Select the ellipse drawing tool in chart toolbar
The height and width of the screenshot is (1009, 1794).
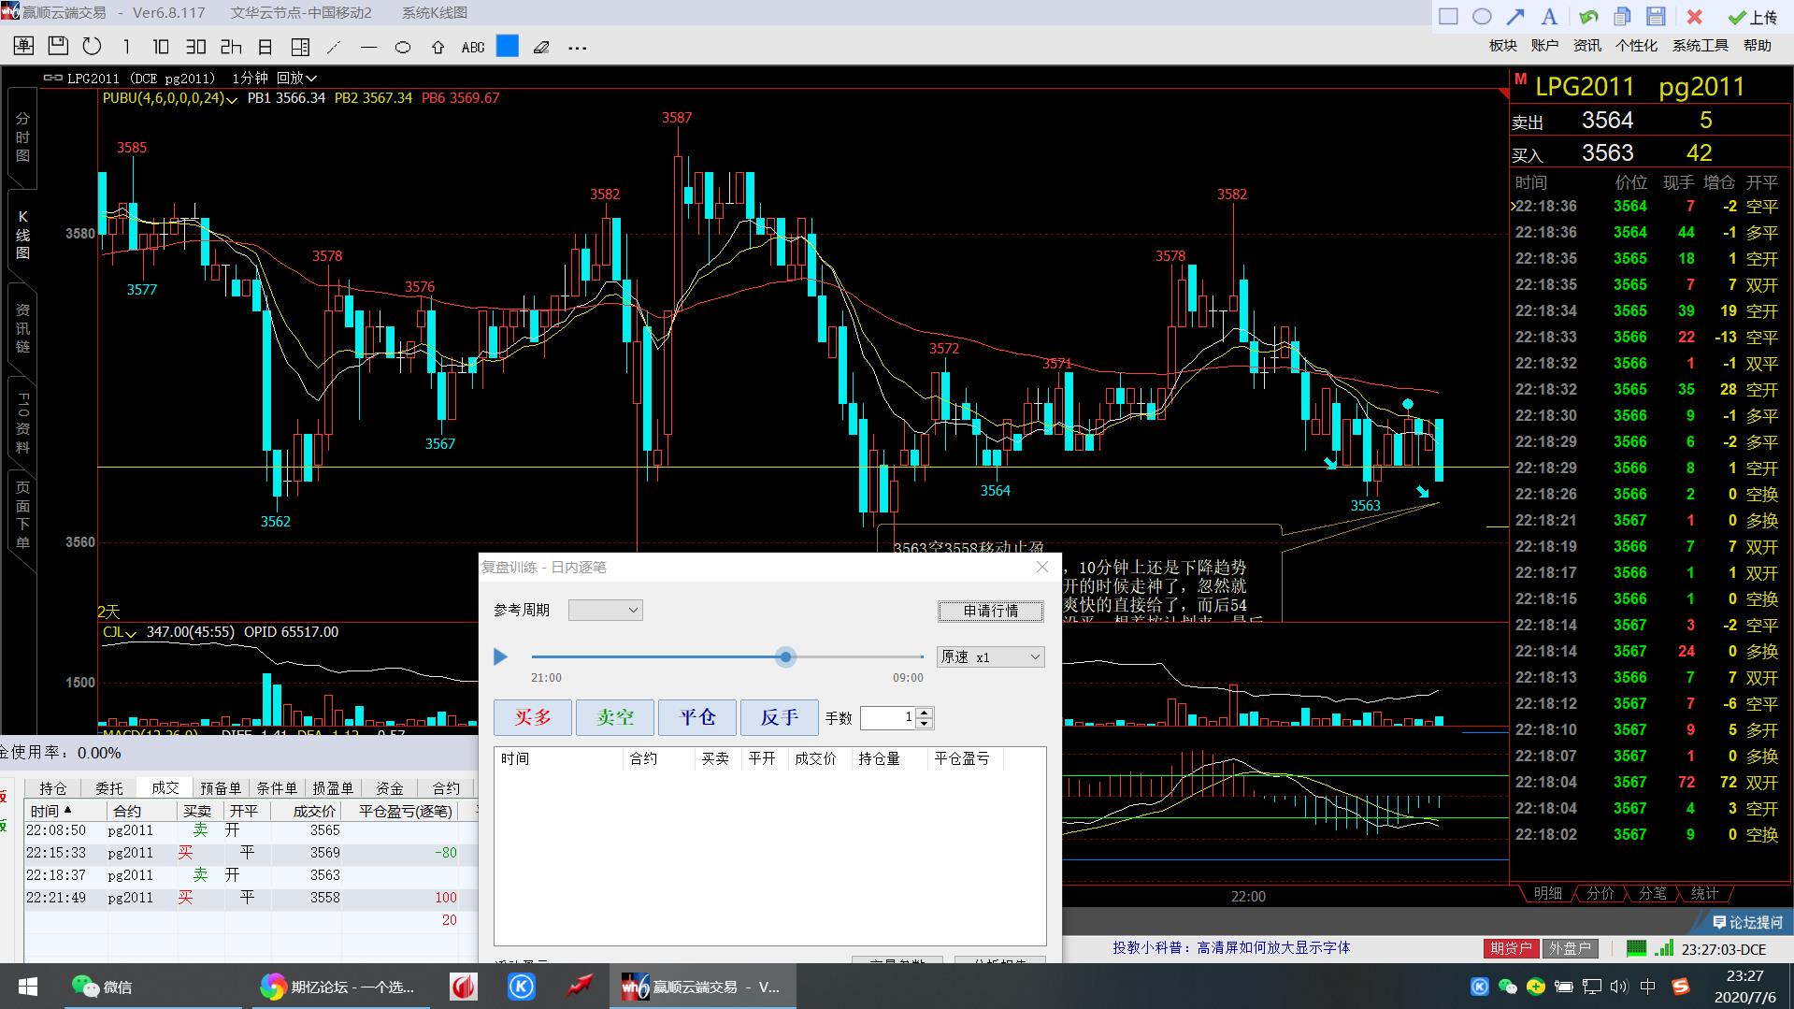[x=403, y=47]
